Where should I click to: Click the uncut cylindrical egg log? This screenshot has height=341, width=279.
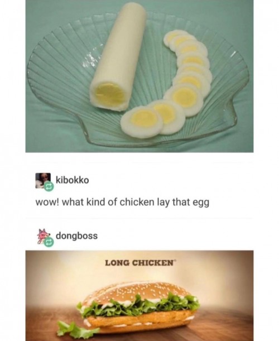(x=118, y=57)
